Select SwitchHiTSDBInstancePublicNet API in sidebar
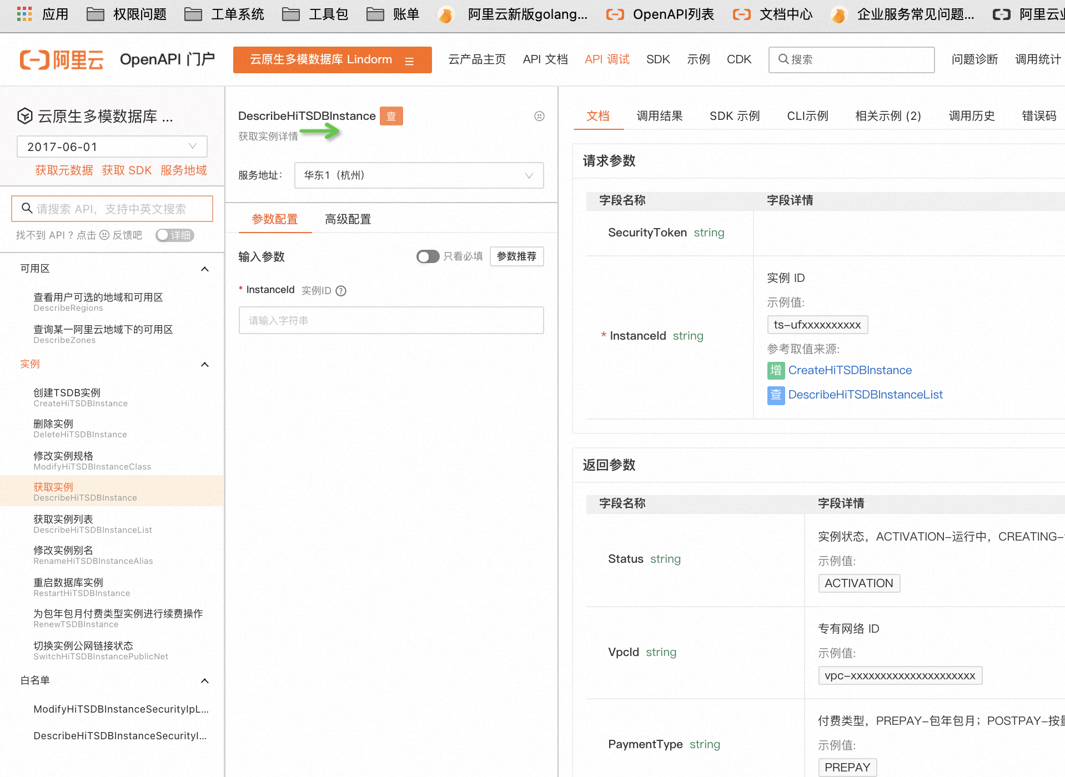This screenshot has width=1065, height=777. [x=101, y=650]
